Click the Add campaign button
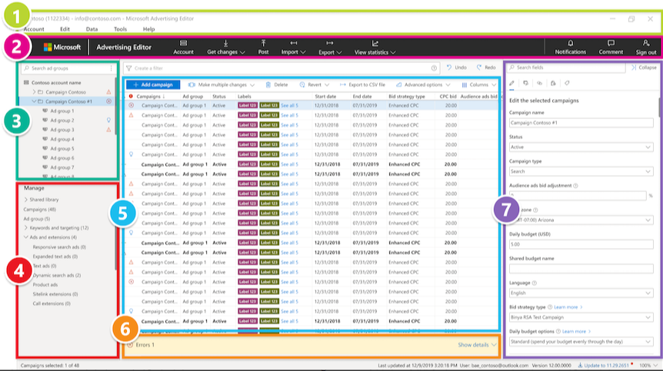This screenshot has width=663, height=371. point(153,84)
